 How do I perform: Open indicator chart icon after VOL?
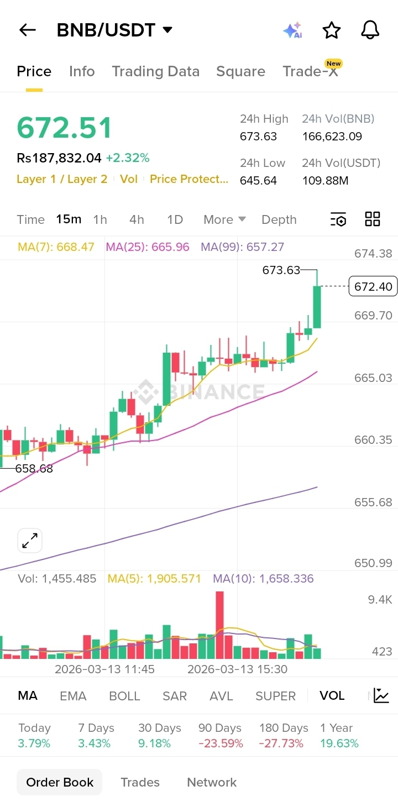coord(381,695)
